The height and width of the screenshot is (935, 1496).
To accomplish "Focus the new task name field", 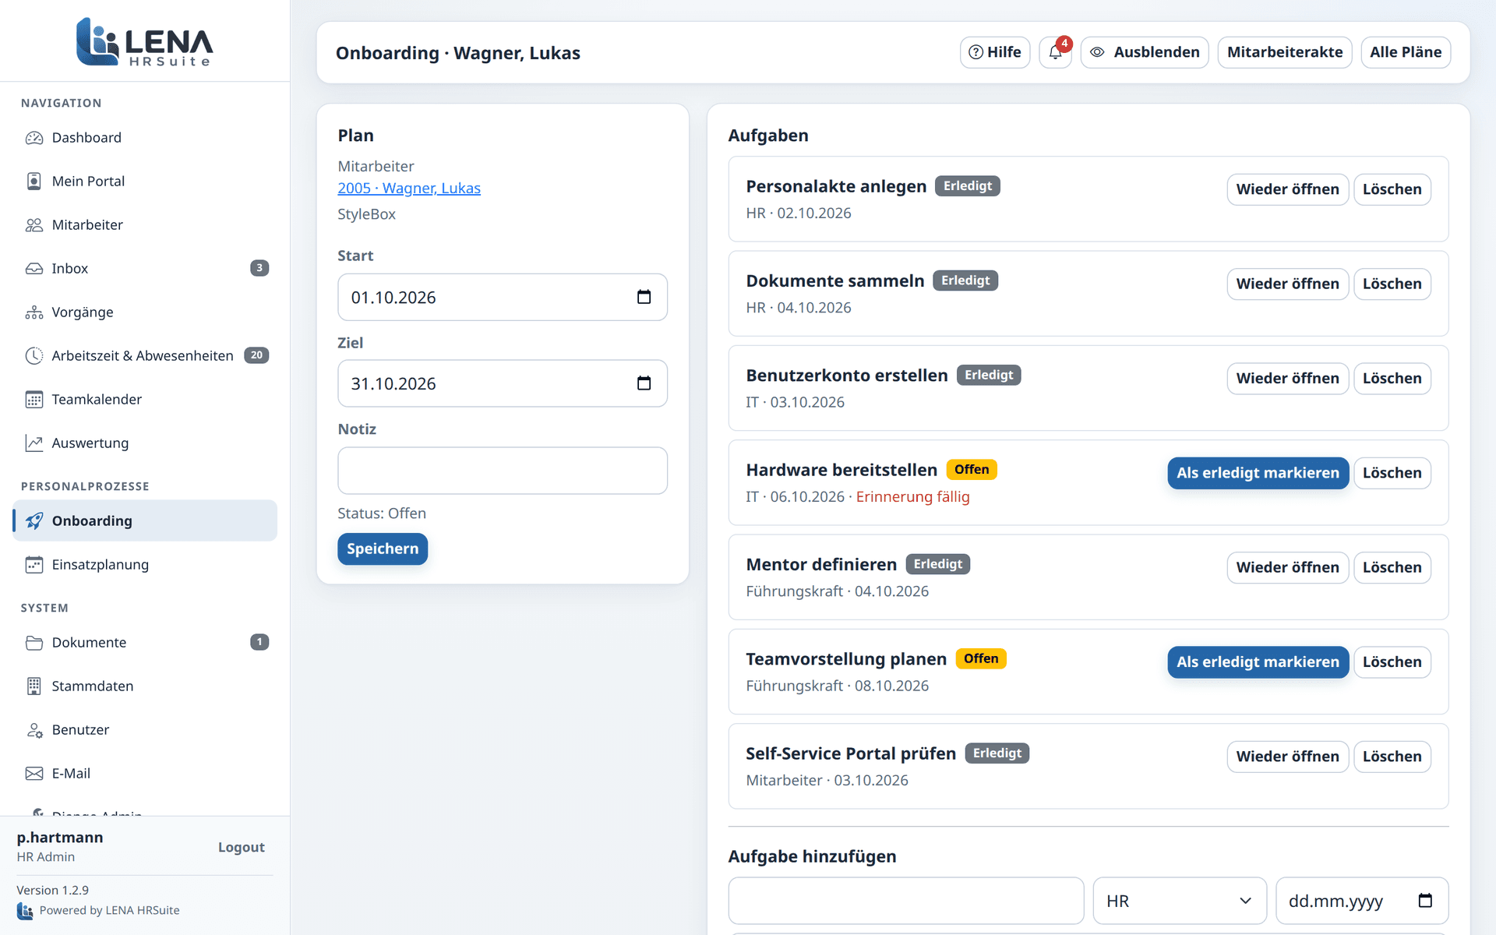I will tap(906, 901).
